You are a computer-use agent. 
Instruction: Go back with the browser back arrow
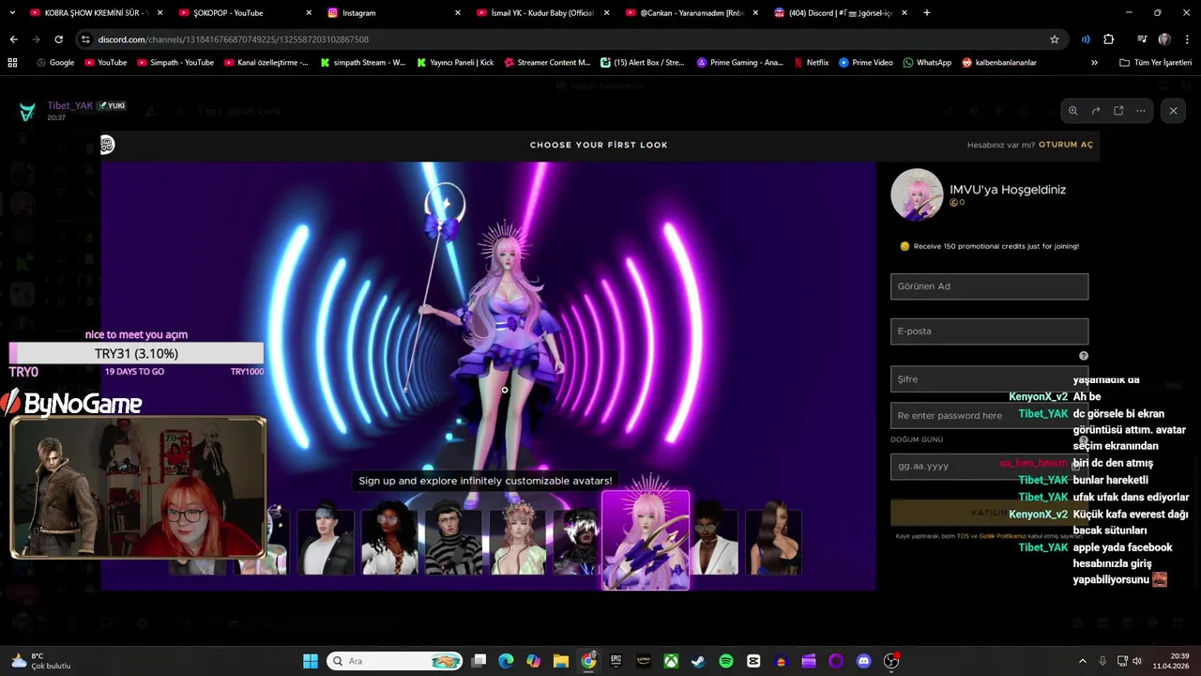13,39
